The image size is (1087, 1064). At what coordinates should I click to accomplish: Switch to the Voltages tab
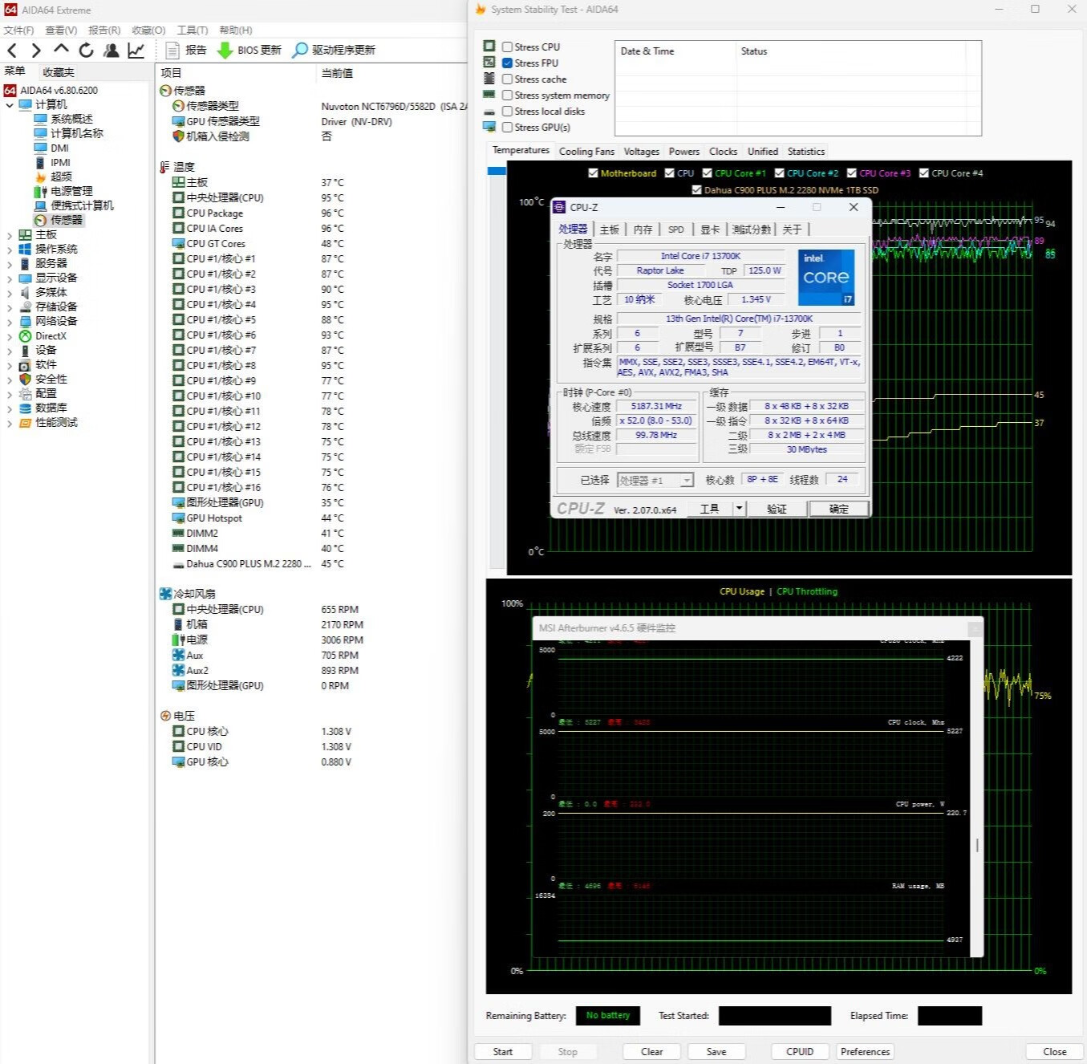(641, 151)
